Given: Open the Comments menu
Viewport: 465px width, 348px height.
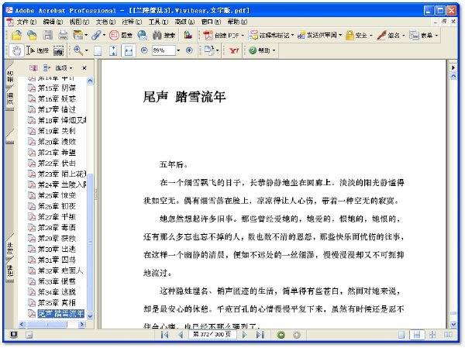Looking at the screenshot, I should (x=132, y=22).
